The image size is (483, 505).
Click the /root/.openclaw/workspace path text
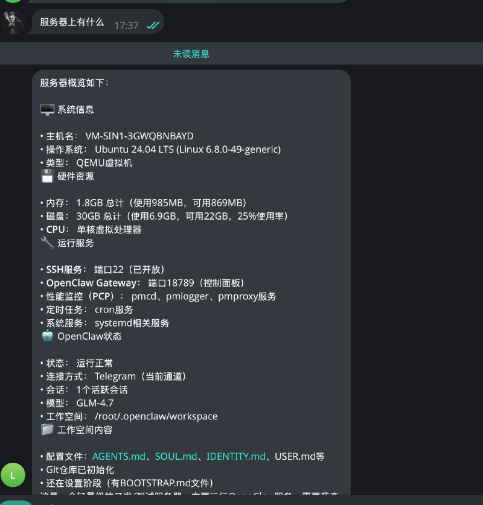[x=156, y=416]
